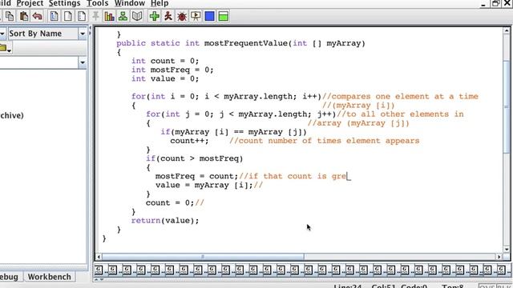Screen dimensions: 513x288
Task: Click the line numbers page icon
Action: tap(82, 16)
